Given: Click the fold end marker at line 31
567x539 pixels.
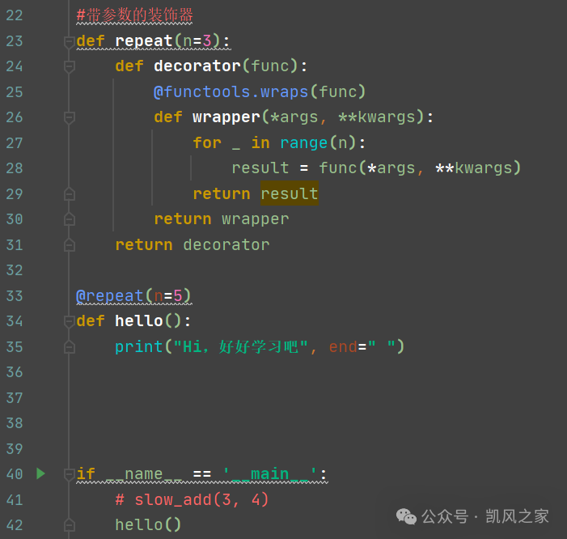Looking at the screenshot, I should (x=69, y=245).
